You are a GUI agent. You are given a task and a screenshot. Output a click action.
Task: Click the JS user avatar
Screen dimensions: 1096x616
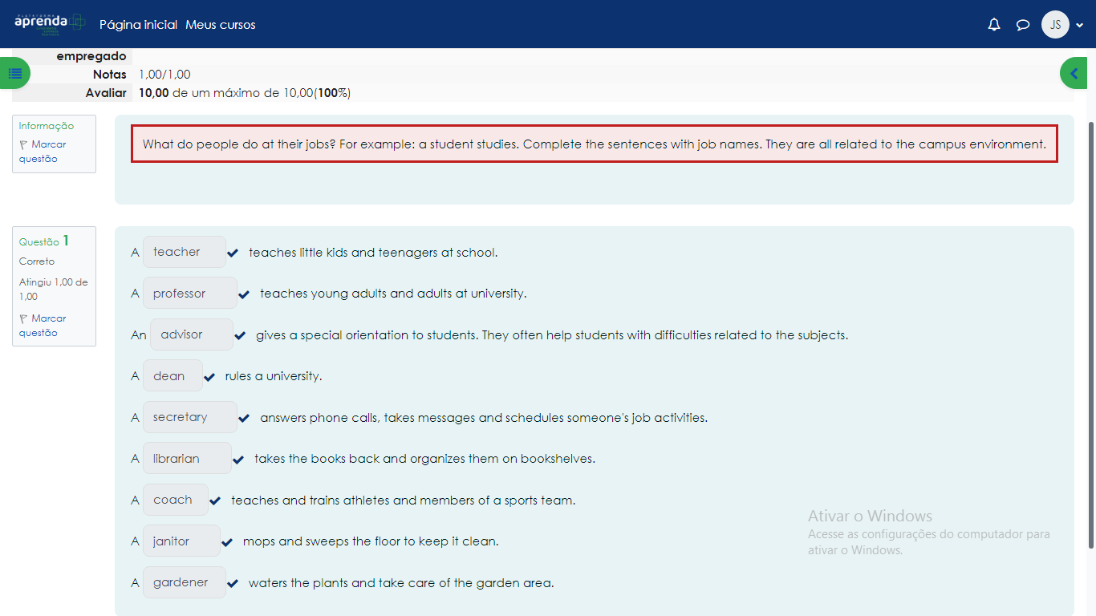click(1055, 25)
